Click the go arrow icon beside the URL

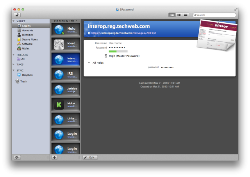coord(89,33)
